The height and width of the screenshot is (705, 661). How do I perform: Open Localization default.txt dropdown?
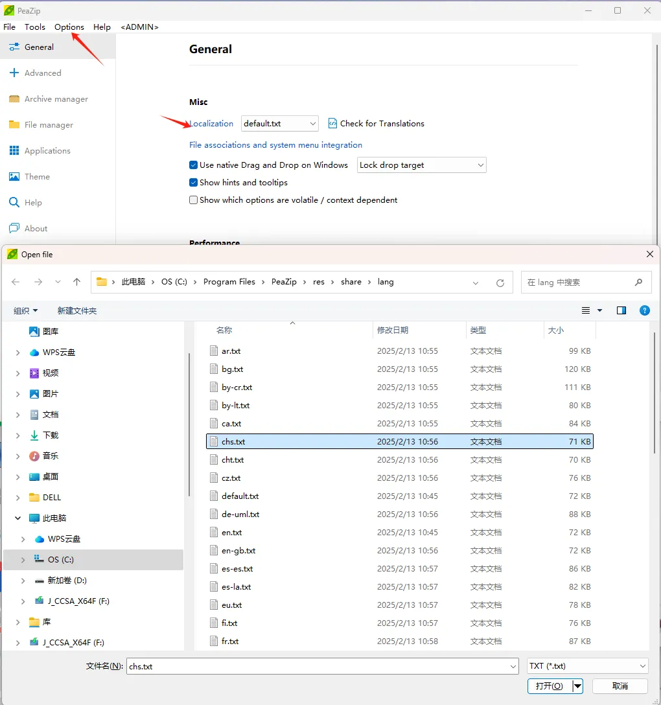(280, 123)
